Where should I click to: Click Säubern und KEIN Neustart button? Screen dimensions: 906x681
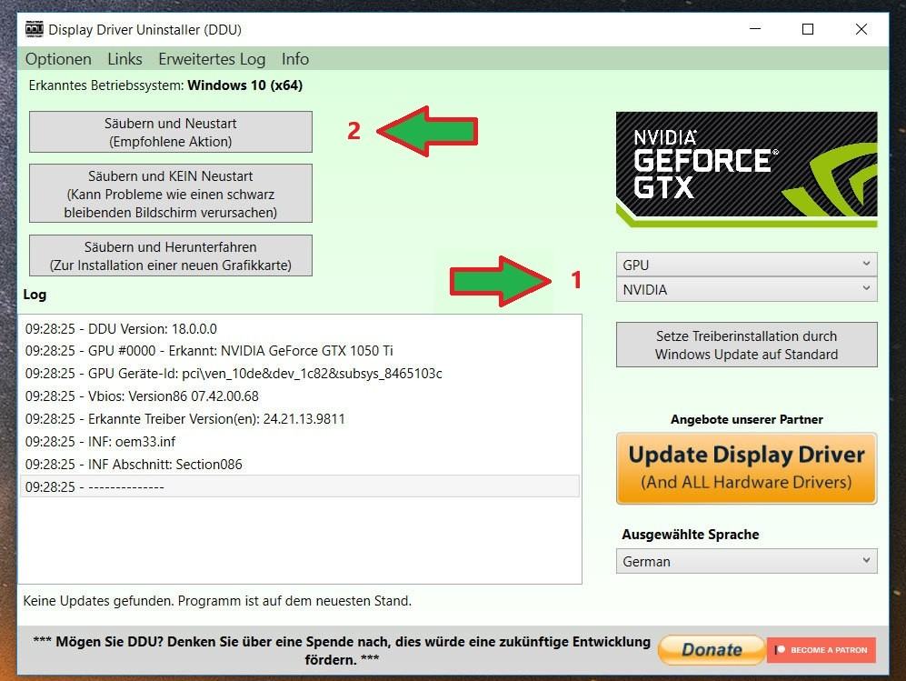click(x=171, y=193)
